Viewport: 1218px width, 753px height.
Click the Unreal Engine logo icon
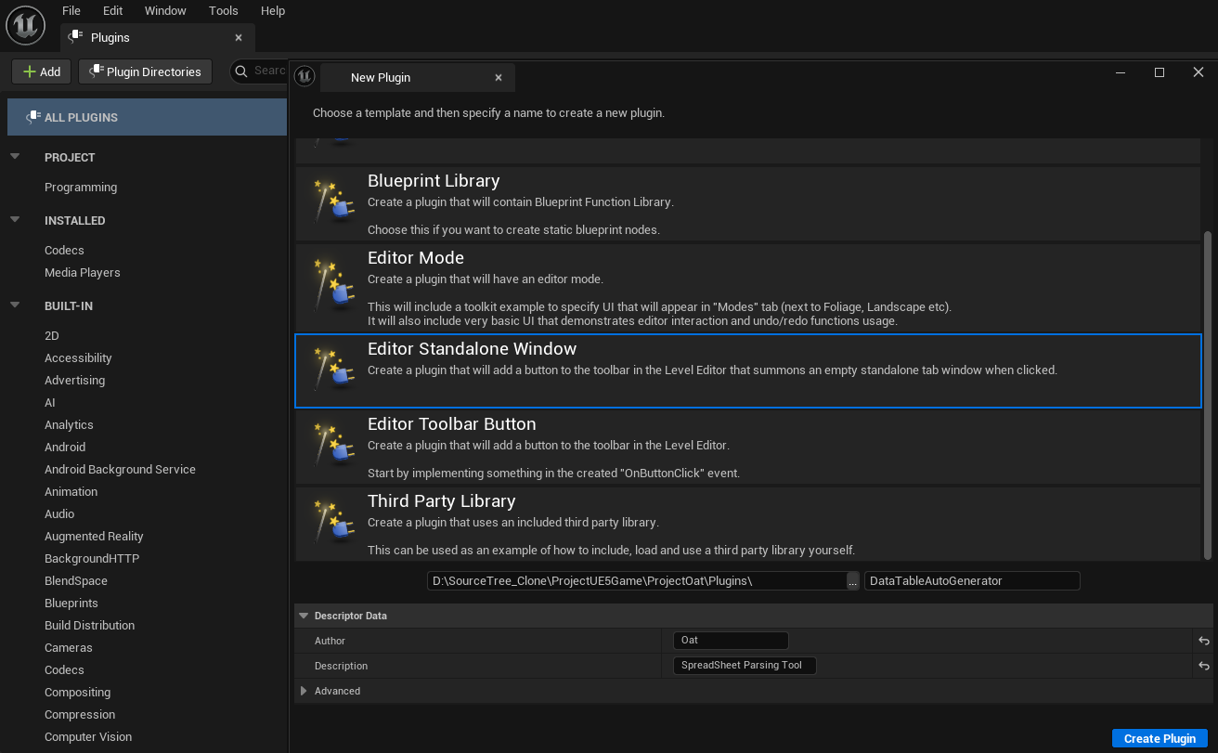26,24
